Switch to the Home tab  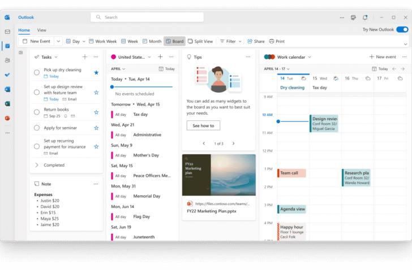[x=24, y=30]
